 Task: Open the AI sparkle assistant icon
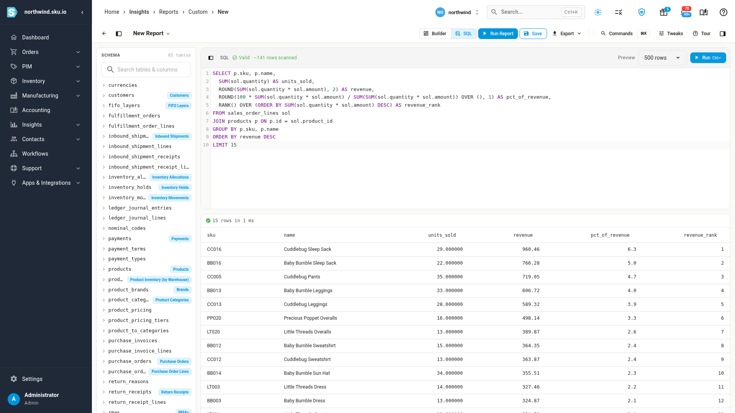[598, 12]
